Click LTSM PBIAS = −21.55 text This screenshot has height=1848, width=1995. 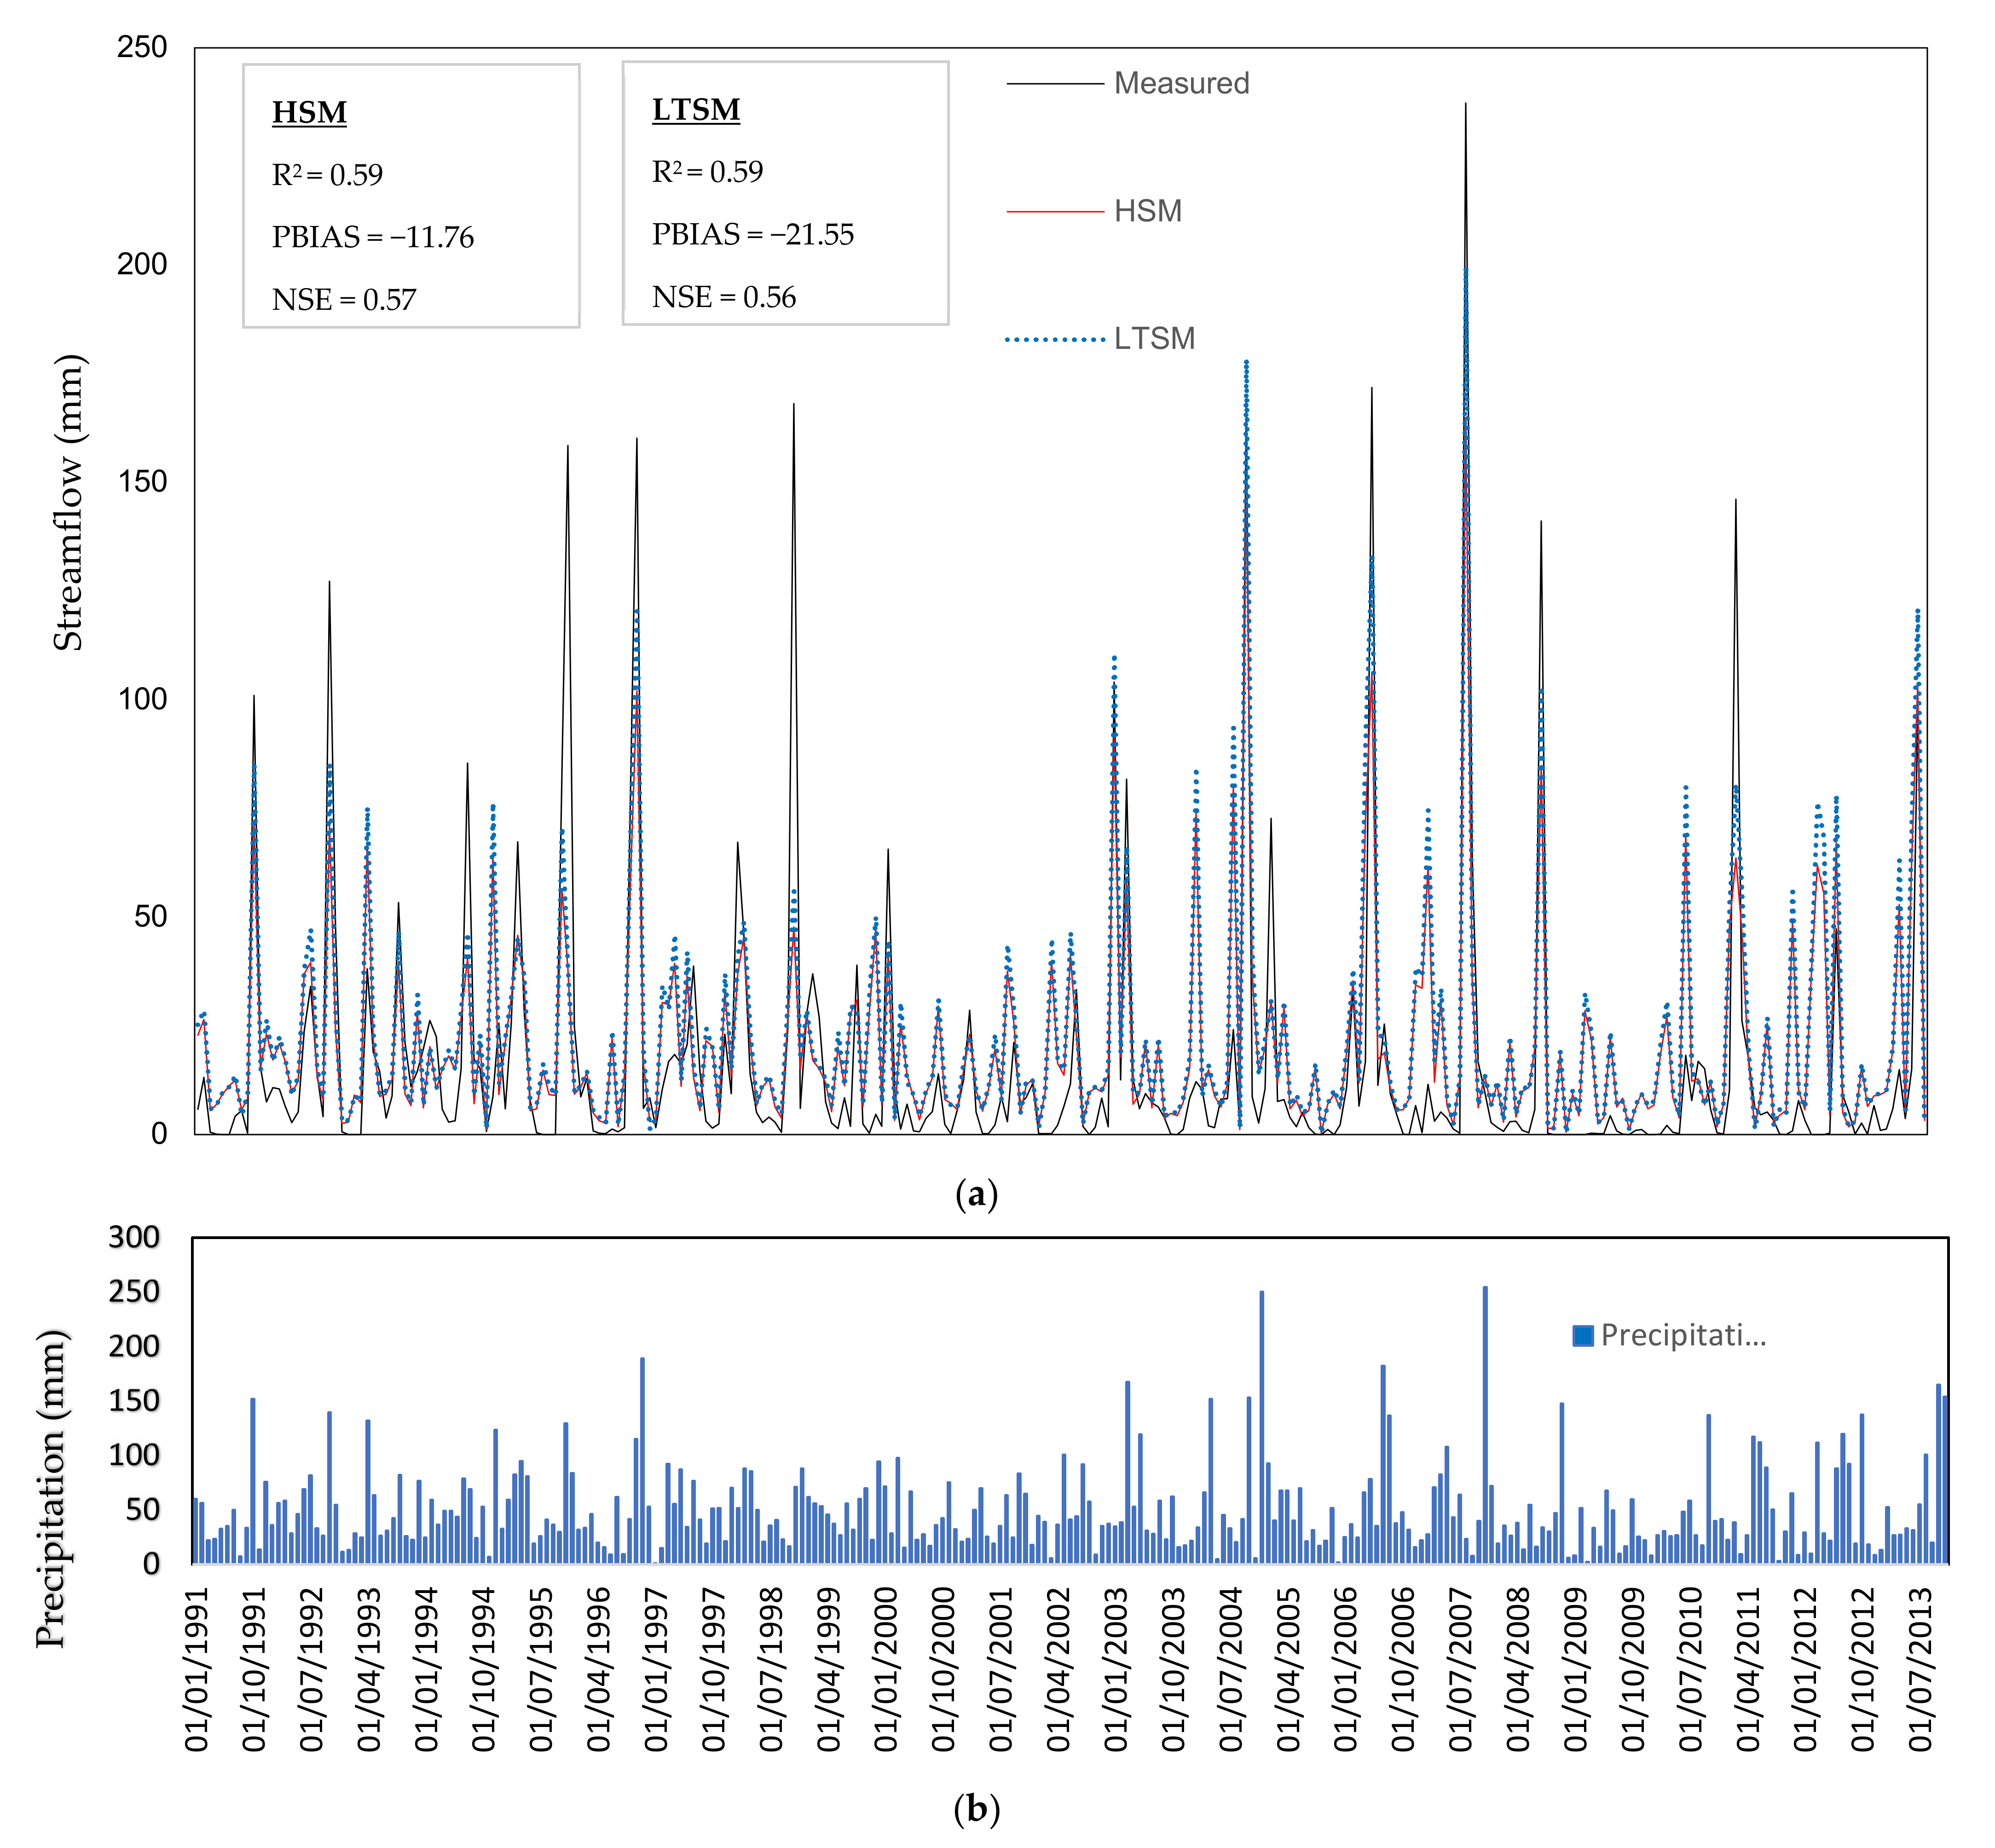pos(752,234)
